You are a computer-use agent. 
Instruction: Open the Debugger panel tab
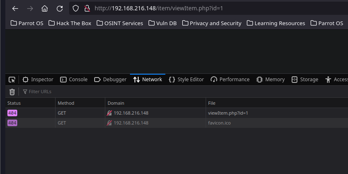click(110, 80)
